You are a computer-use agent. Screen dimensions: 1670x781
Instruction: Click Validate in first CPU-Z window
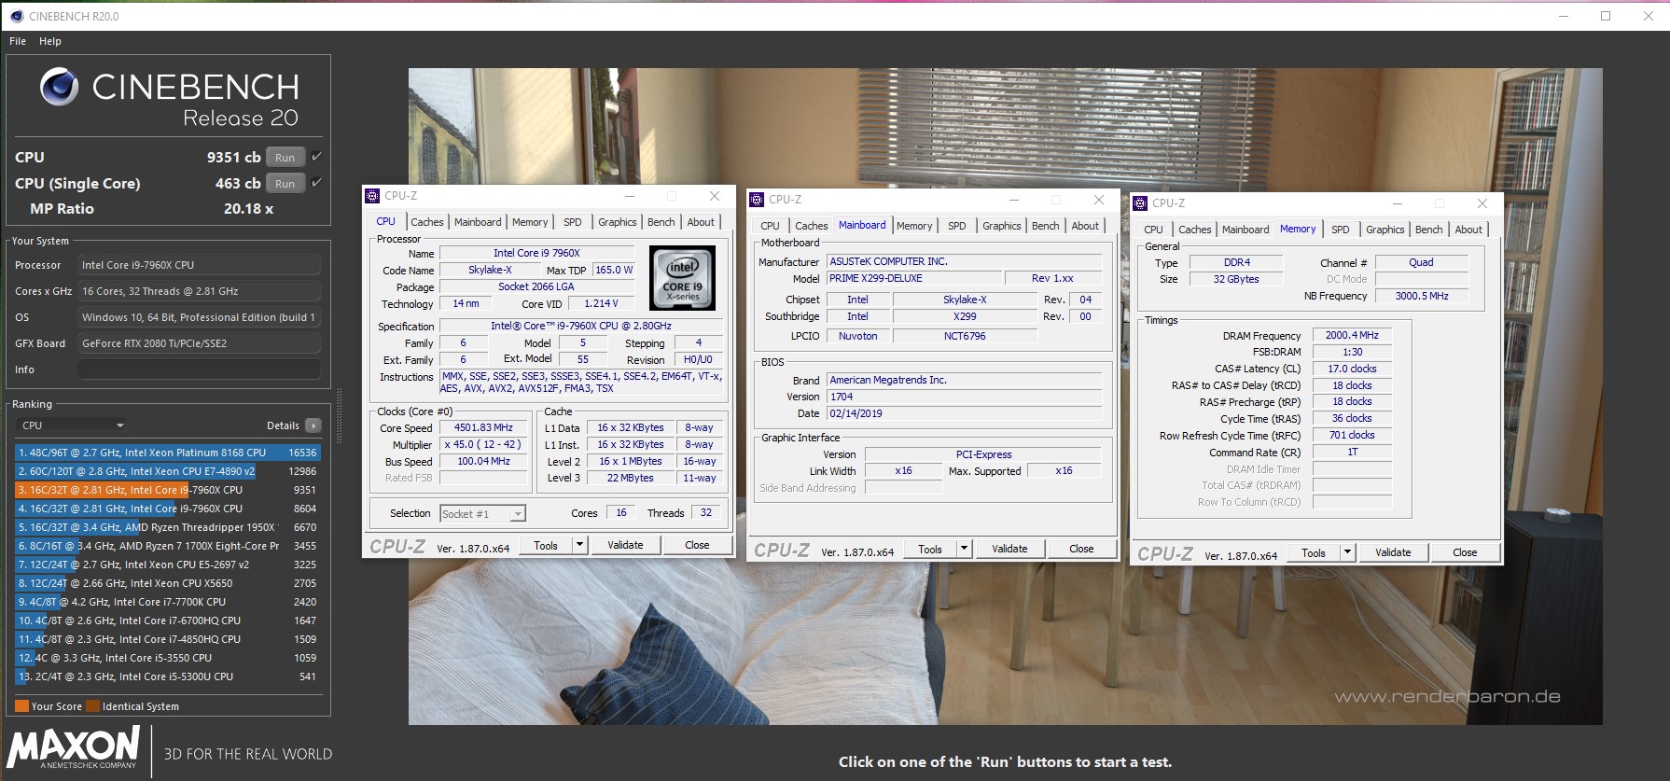[x=625, y=546]
